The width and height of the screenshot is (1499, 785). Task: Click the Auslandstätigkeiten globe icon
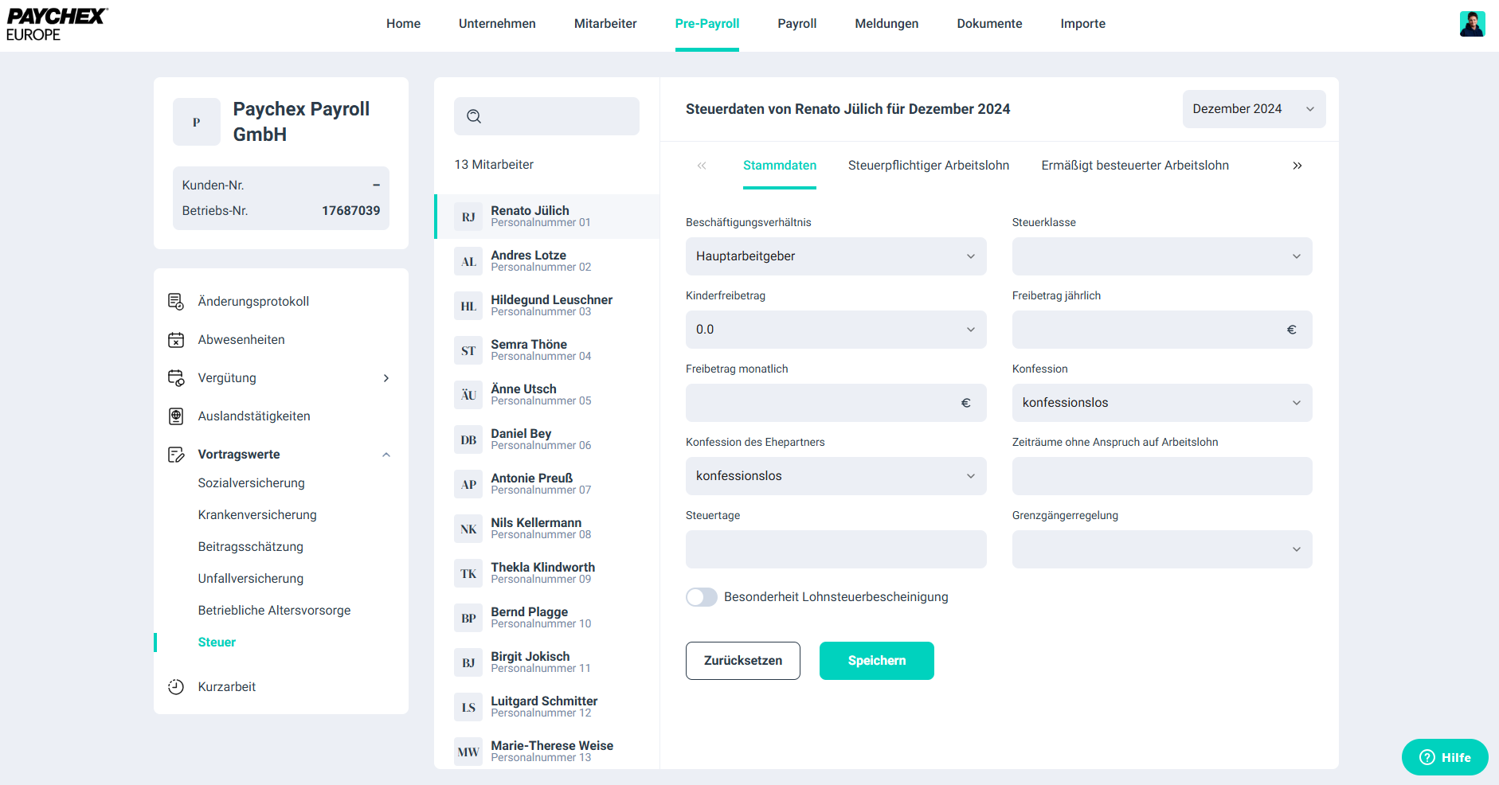[176, 416]
